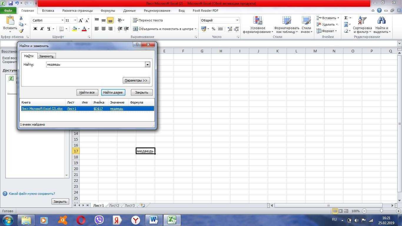402x226 pixels.
Task: Enable Wrap Text option
Action: [148, 20]
